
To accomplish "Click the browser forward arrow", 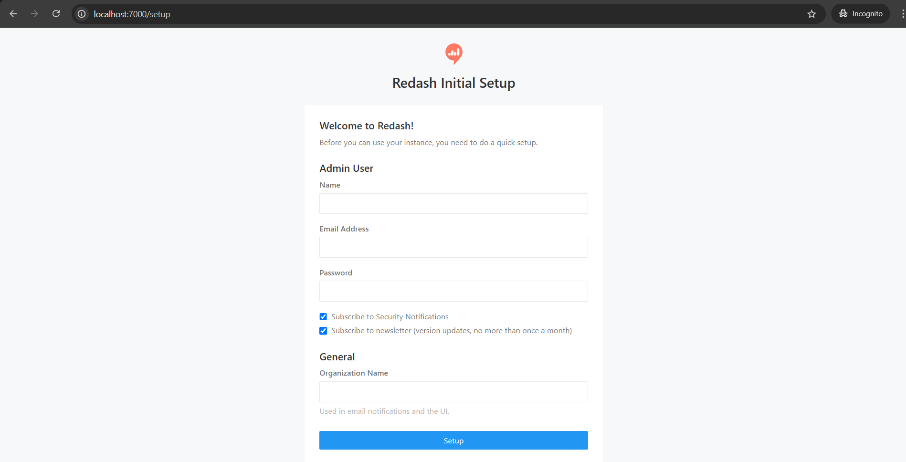I will pyautogui.click(x=34, y=14).
